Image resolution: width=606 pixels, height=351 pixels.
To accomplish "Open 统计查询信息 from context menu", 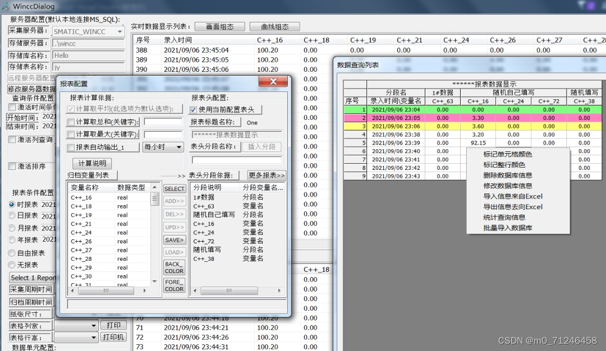I will coord(504,218).
